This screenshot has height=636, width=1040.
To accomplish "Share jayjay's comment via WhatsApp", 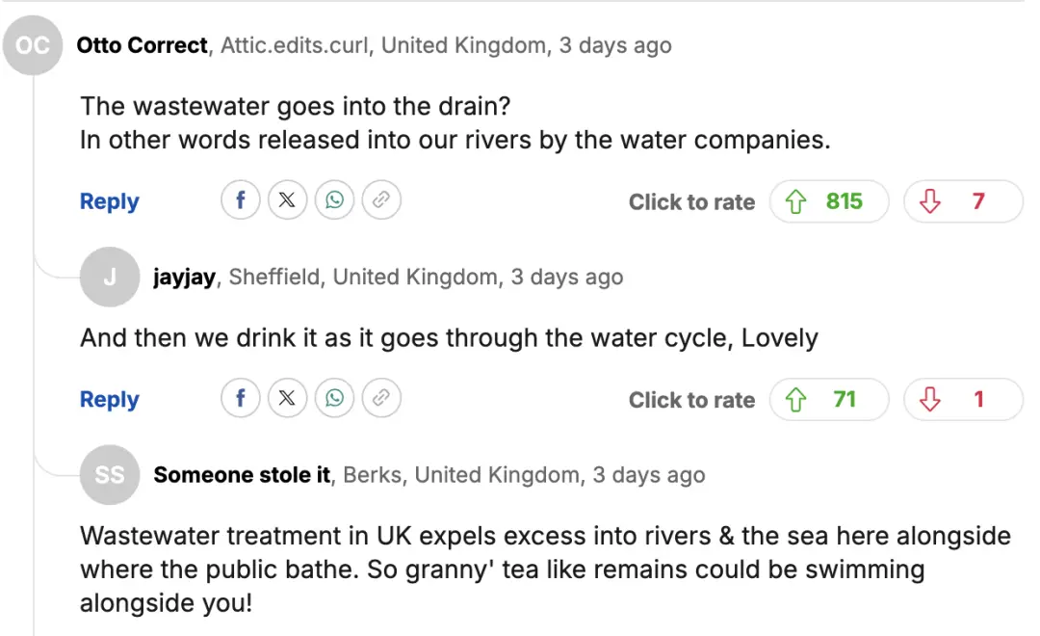I will click(x=334, y=398).
